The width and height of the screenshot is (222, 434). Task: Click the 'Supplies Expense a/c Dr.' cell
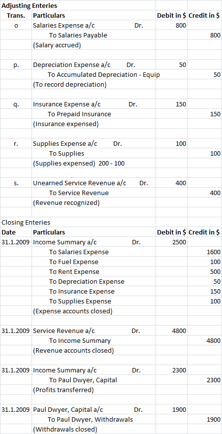coord(94,144)
